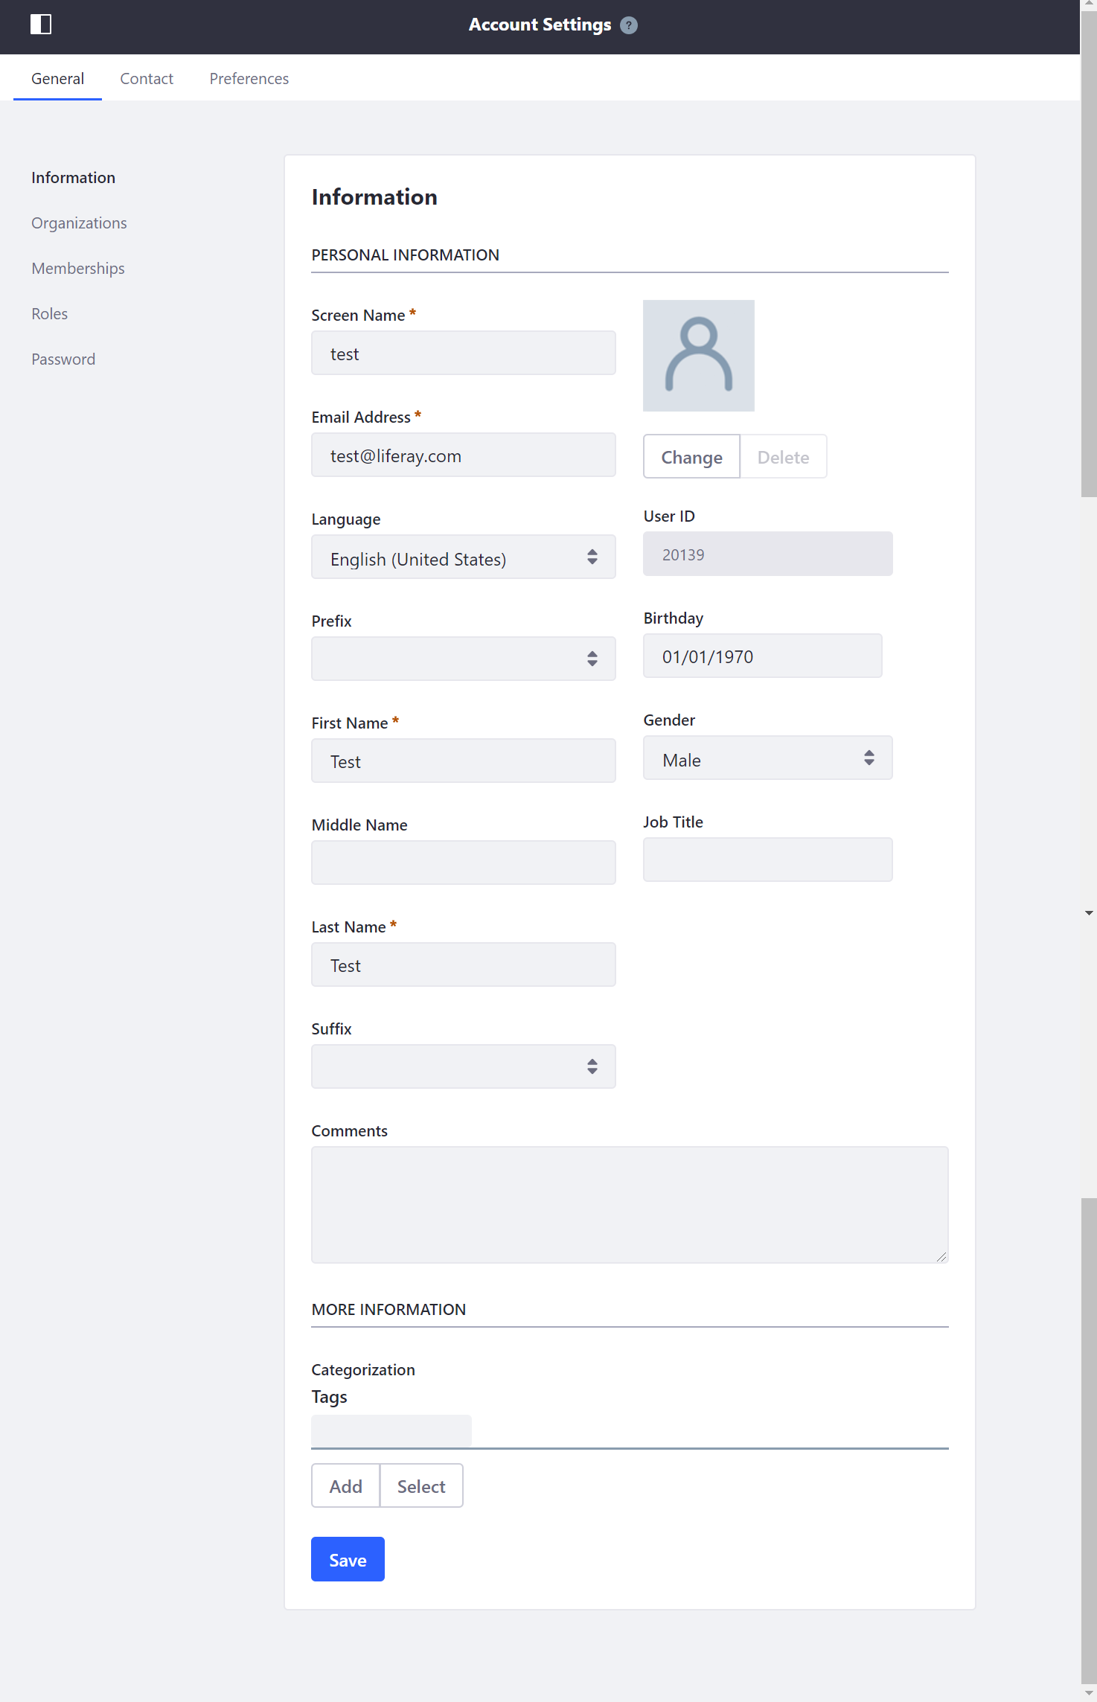Expand the Prefix dropdown
Image resolution: width=1097 pixels, height=1702 pixels.
(x=463, y=659)
